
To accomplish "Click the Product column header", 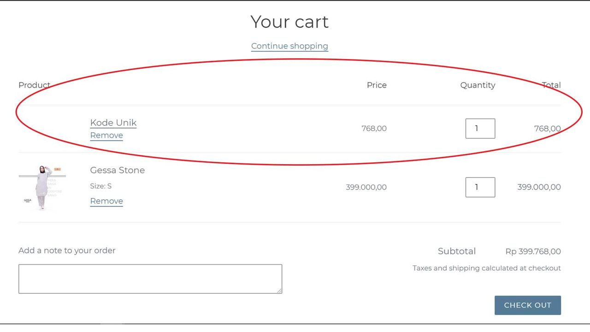I will (x=34, y=85).
